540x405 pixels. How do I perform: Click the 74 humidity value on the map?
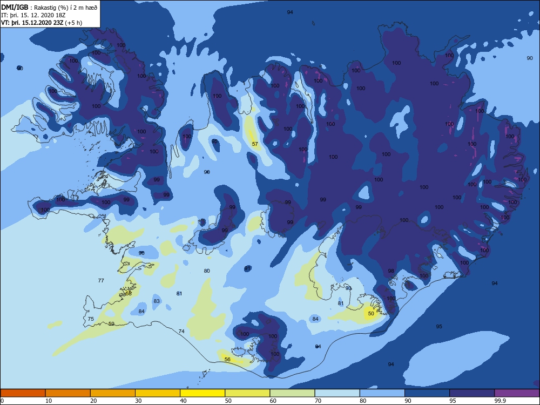point(181,332)
